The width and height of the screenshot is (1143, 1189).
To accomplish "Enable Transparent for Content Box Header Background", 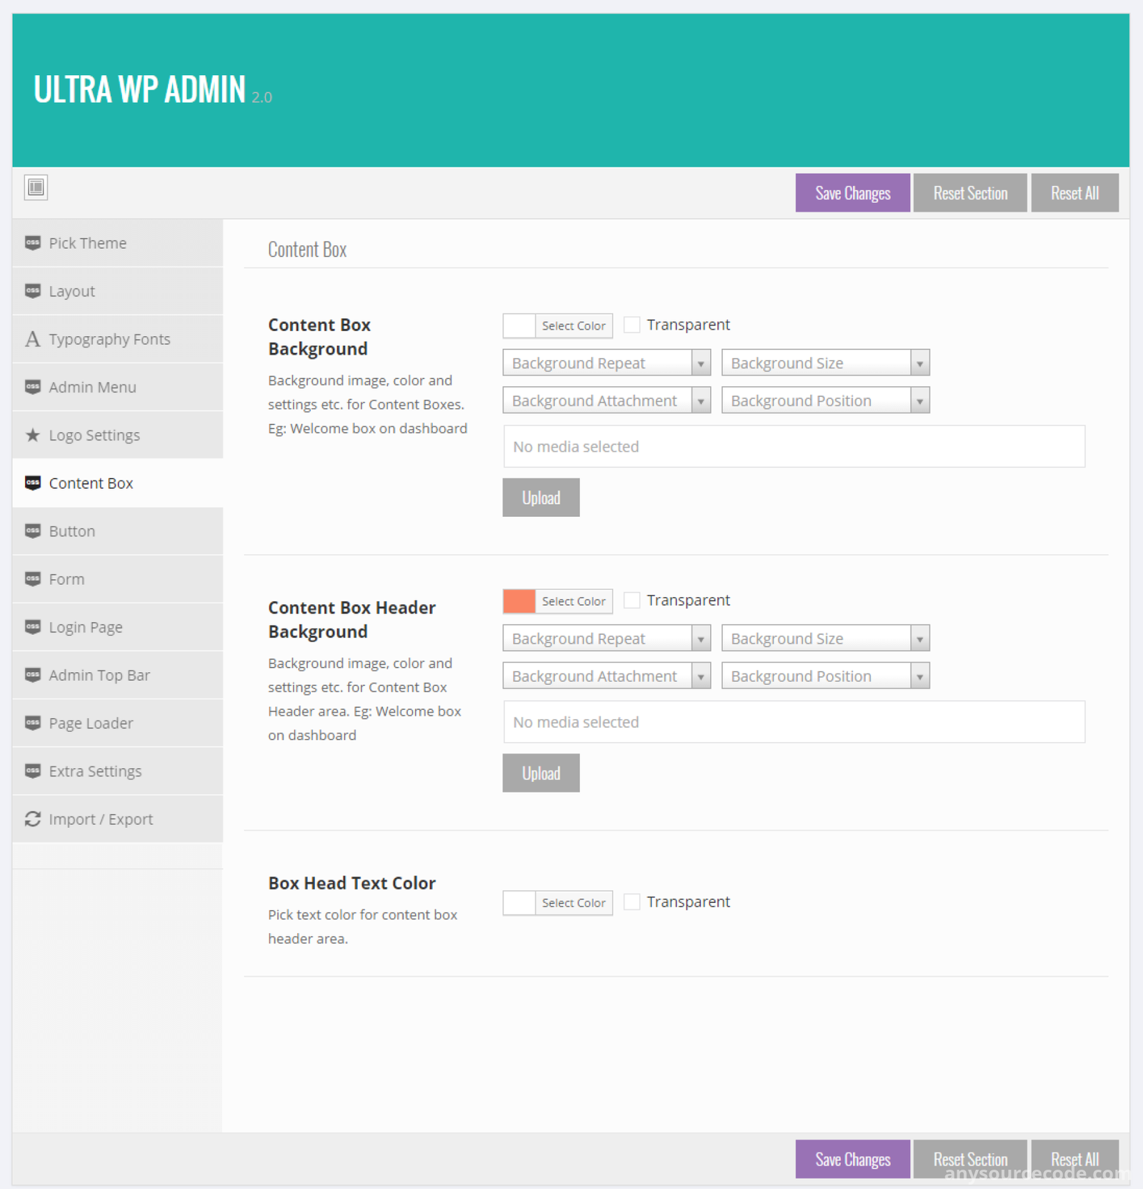I will point(632,600).
